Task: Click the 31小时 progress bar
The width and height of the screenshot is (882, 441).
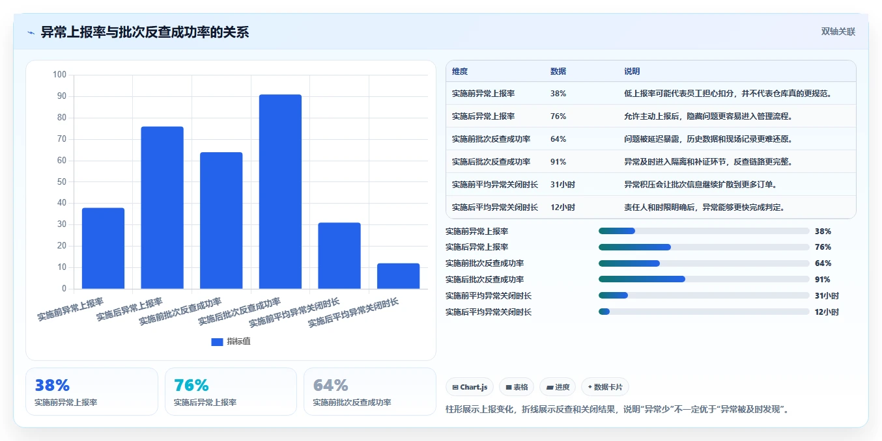Action: pos(704,296)
